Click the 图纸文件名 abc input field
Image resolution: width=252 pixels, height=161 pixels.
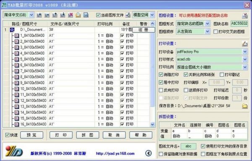(x=188, y=146)
